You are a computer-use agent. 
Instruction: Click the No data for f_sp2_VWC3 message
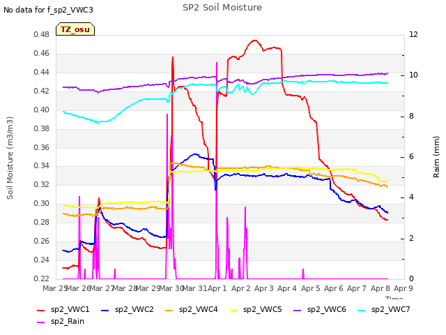tap(48, 10)
